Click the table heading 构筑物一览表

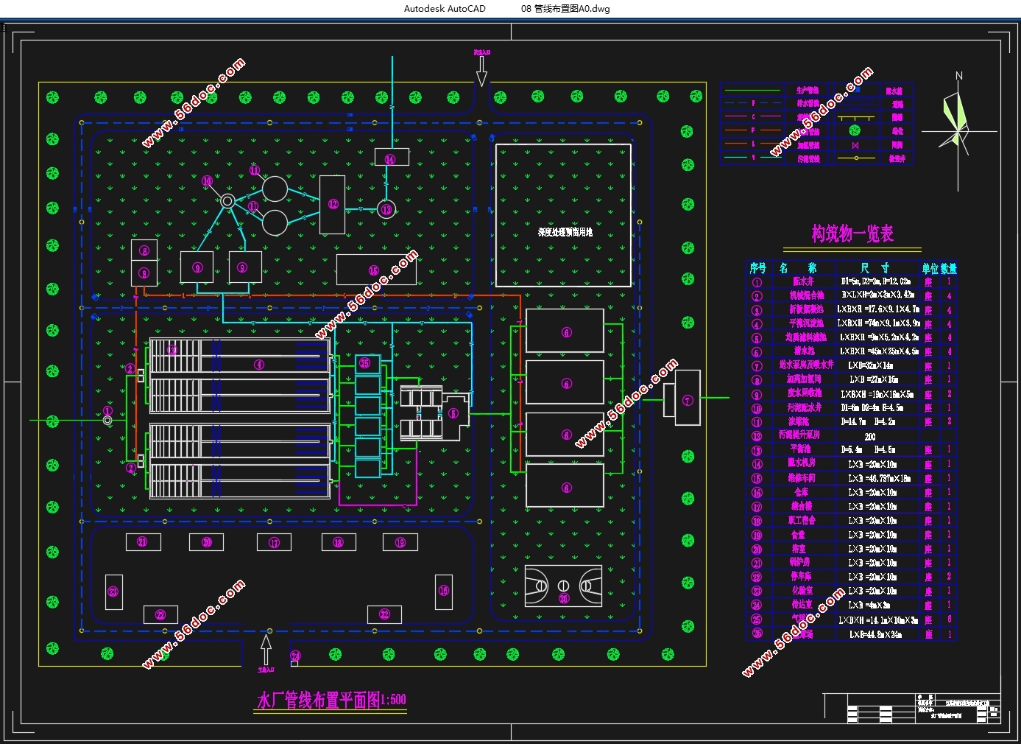852,234
